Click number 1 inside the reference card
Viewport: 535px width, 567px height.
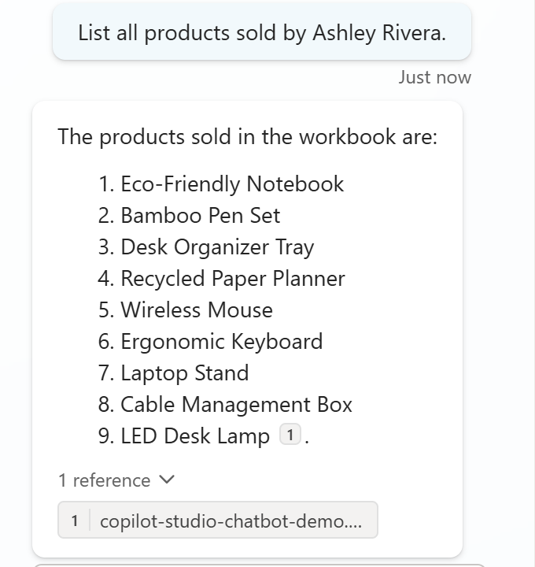[75, 521]
